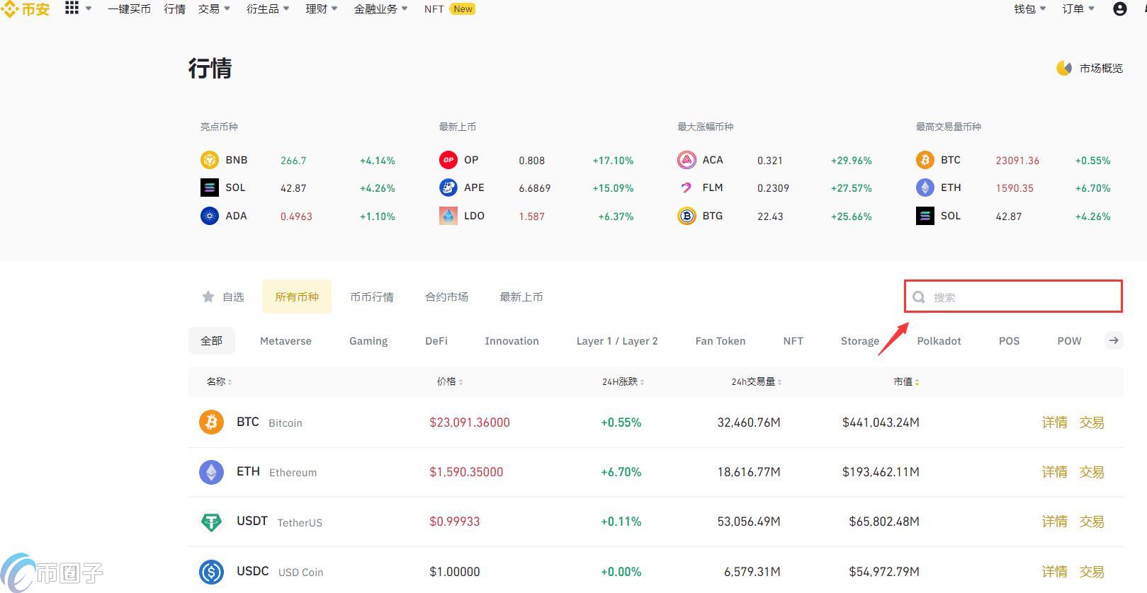
Task: Click the APE coin icon
Action: 448,188
